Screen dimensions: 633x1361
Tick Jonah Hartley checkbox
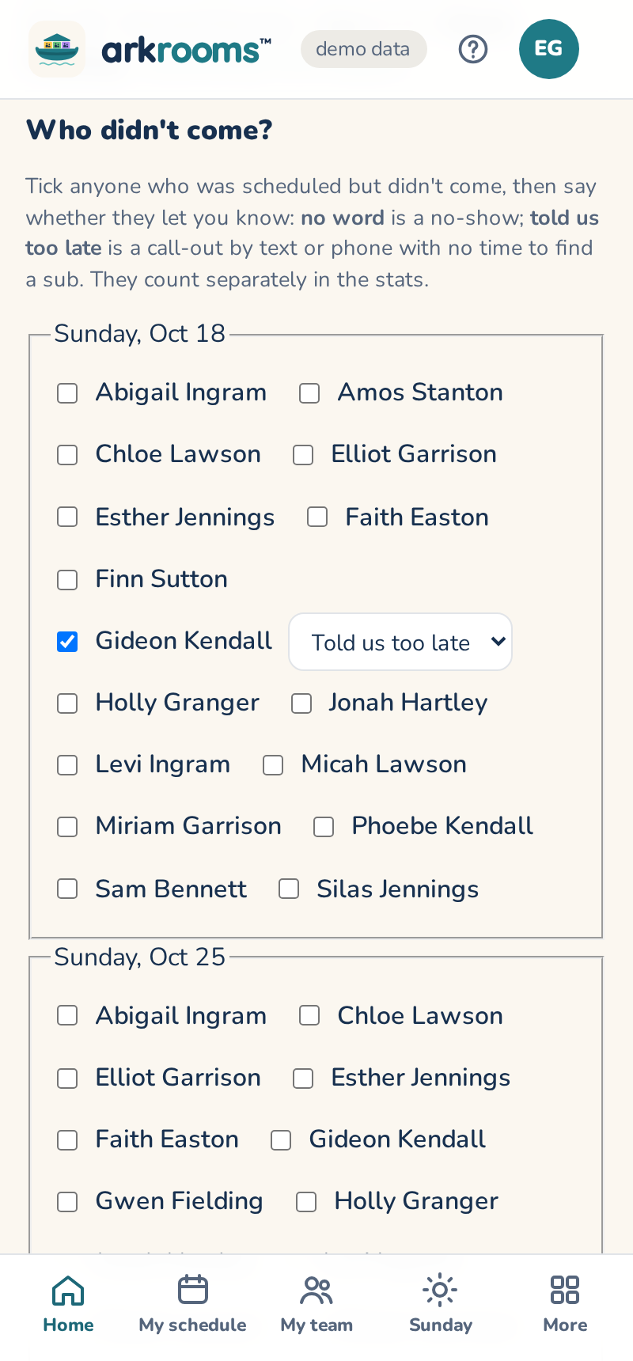tap(301, 703)
